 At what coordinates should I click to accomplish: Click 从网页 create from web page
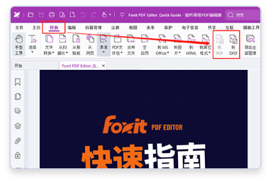(90, 45)
